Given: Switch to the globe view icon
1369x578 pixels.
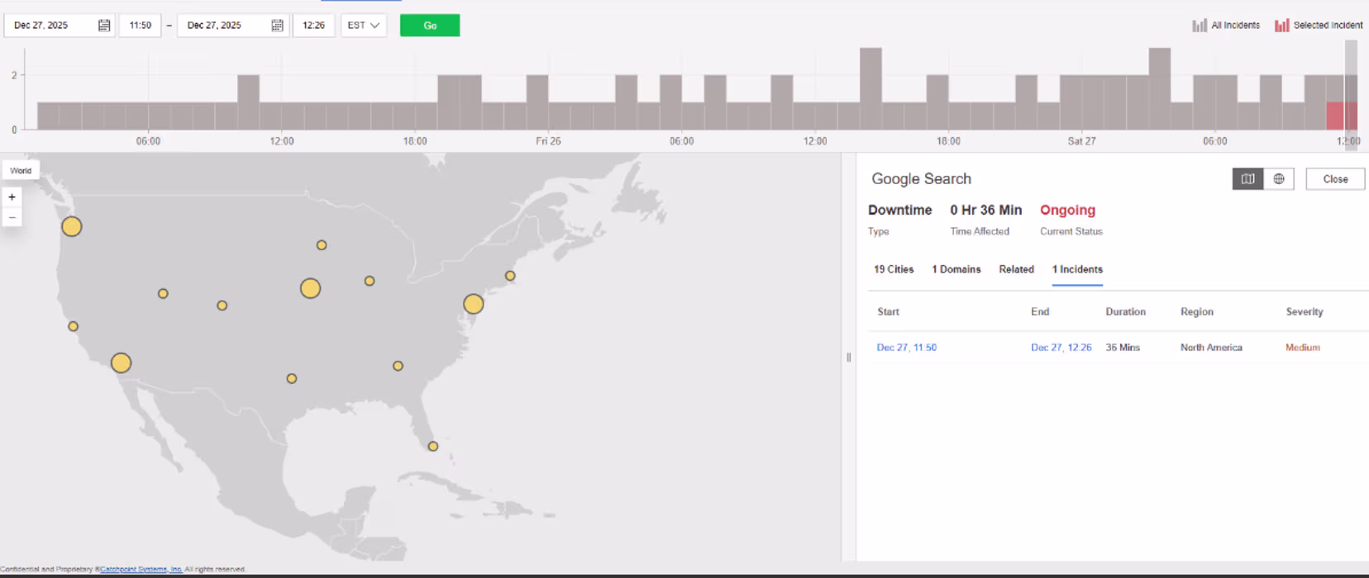Looking at the screenshot, I should [x=1279, y=179].
